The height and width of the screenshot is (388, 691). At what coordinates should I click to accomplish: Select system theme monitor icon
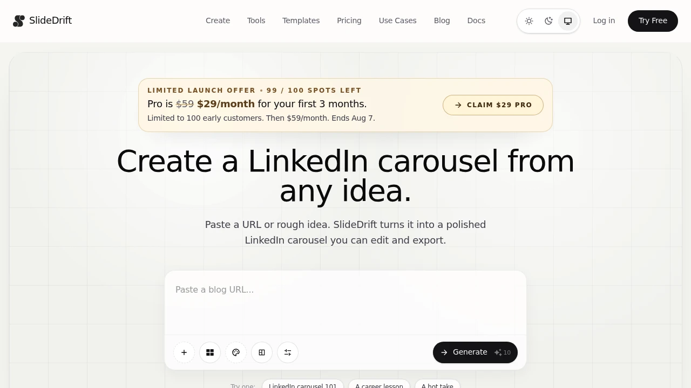568,21
